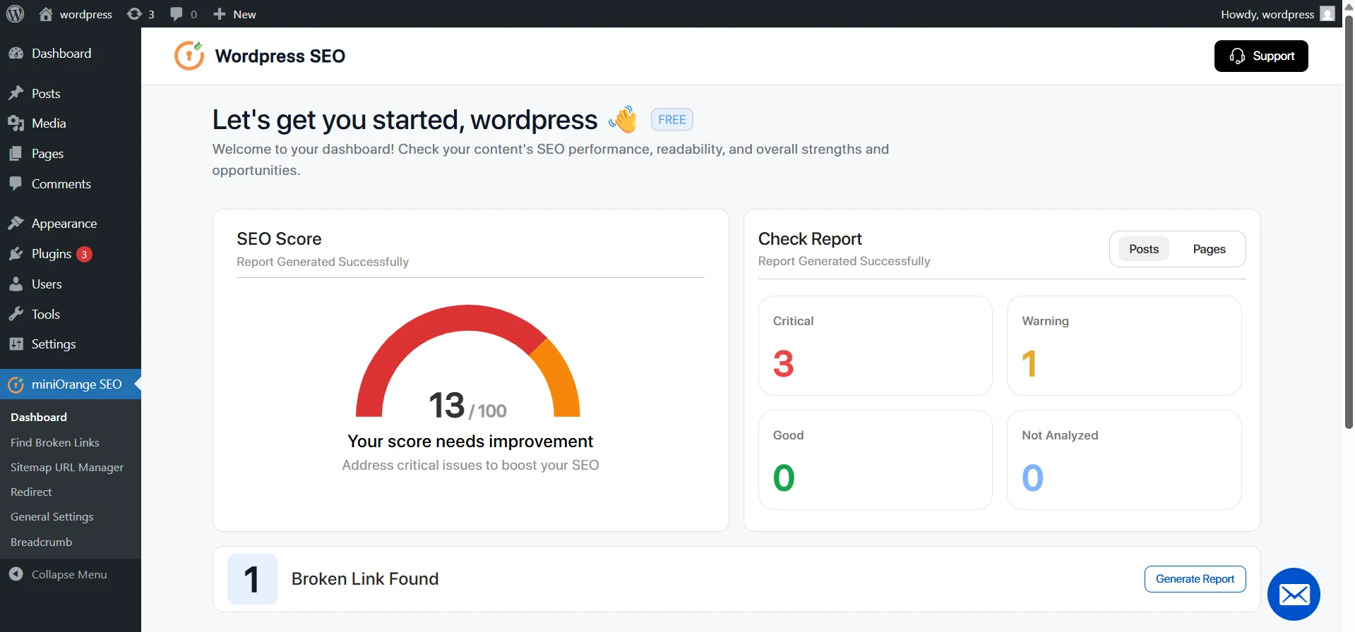This screenshot has height=632, width=1355.
Task: Click the Media library icon
Action: pyautogui.click(x=16, y=123)
